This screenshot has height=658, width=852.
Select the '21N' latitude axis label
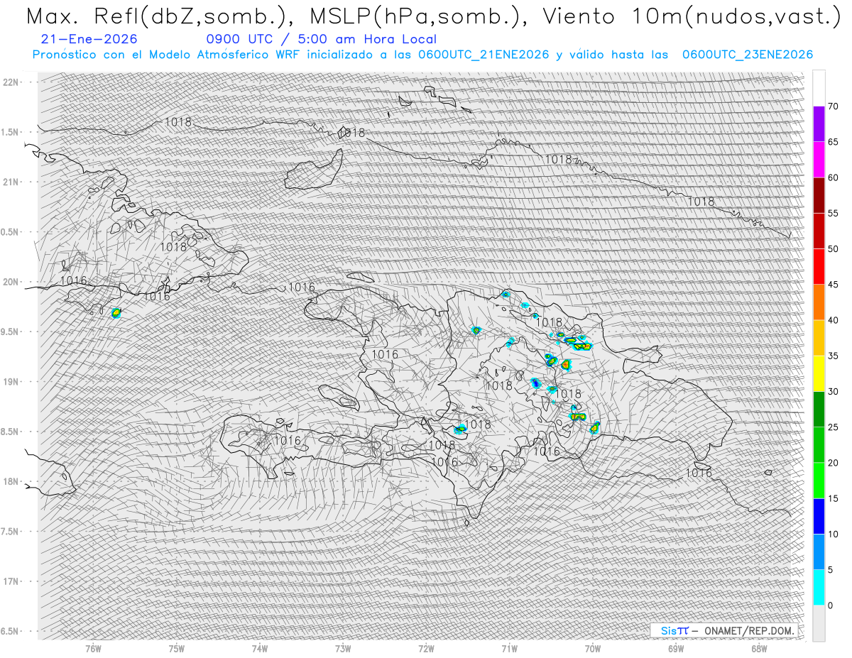click(x=11, y=182)
